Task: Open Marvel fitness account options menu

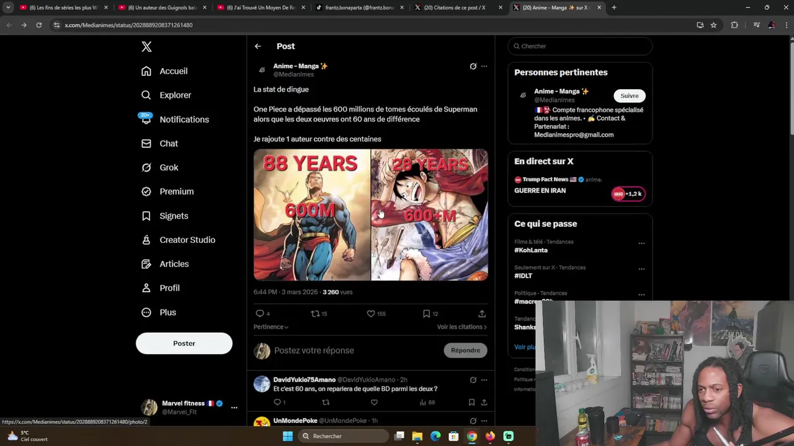Action: tap(234, 408)
